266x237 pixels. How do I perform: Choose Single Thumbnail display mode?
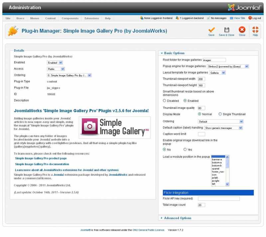tap(220, 114)
